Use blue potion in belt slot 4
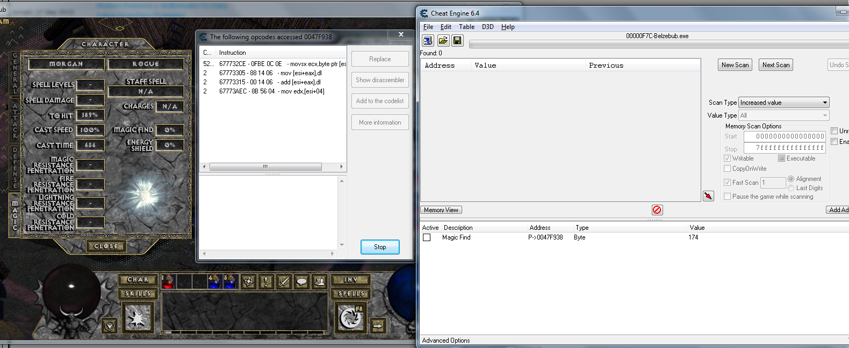 pos(214,281)
